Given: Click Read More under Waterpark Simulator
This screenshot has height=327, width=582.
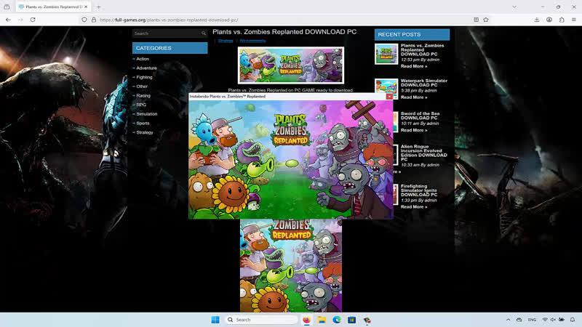Looking at the screenshot, I should [x=414, y=97].
